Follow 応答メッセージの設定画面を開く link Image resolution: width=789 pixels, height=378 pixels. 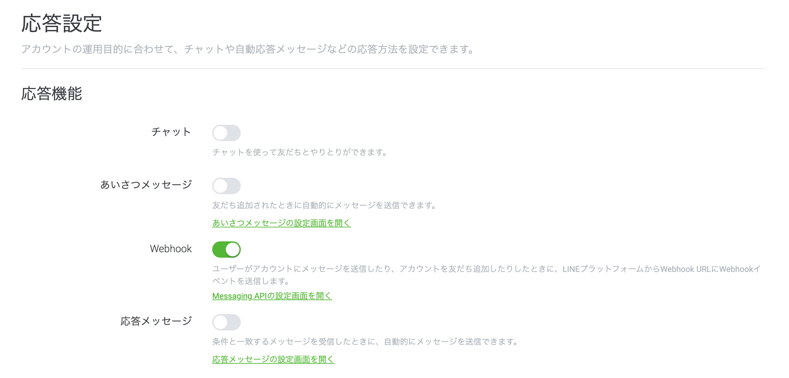coord(273,359)
